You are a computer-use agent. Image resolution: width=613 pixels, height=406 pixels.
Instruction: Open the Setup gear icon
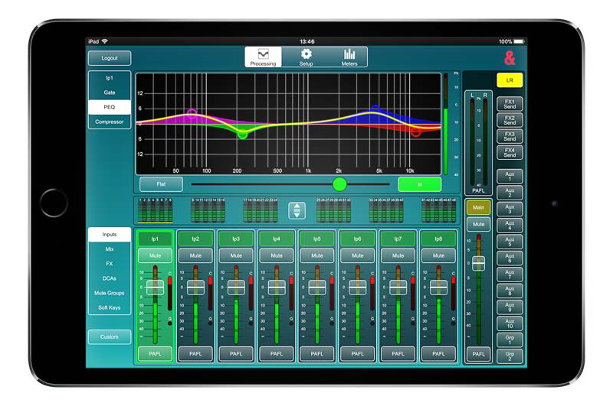coord(306,55)
